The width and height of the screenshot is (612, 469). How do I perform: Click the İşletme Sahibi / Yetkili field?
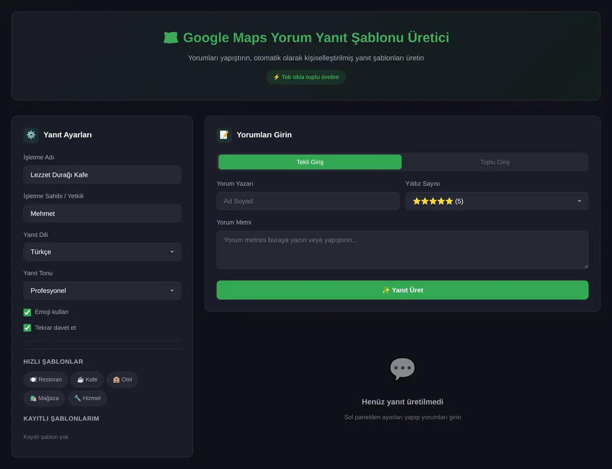coord(102,213)
